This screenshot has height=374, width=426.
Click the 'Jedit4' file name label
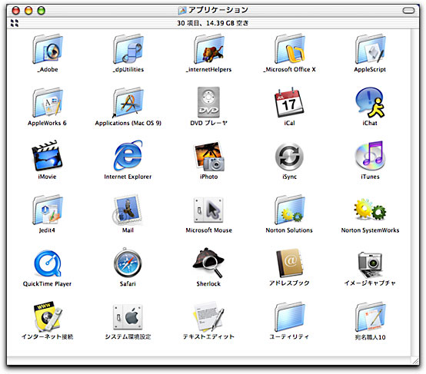(x=47, y=230)
